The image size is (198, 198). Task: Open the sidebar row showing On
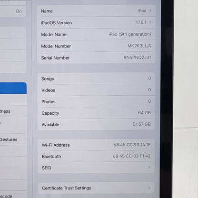[x=13, y=11]
